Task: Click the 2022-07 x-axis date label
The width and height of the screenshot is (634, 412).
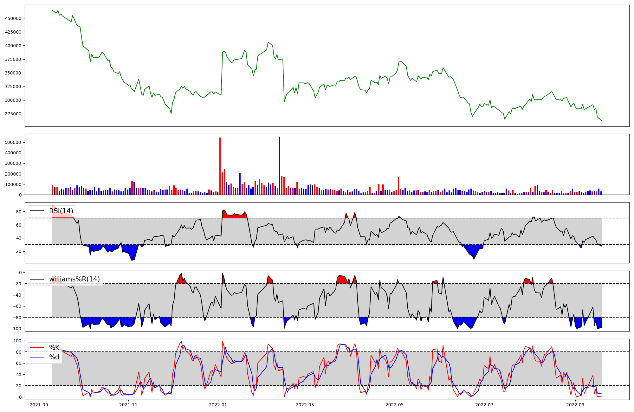Action: click(485, 405)
